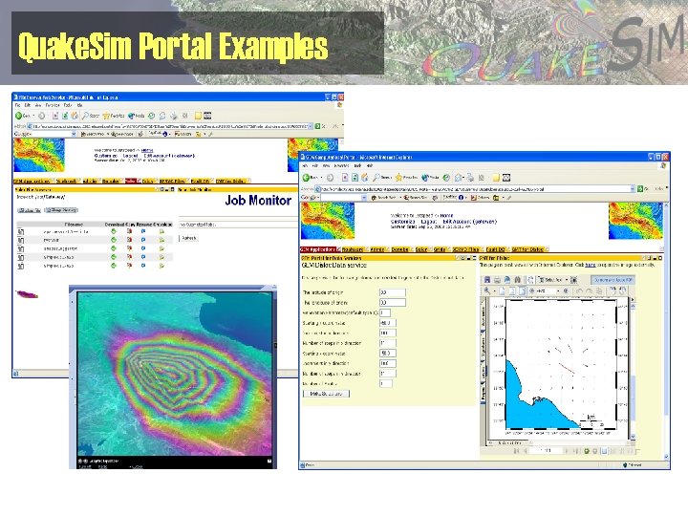Image resolution: width=688 pixels, height=516 pixels.
Task: Click Upload File button in file manager
Action: tap(30, 210)
